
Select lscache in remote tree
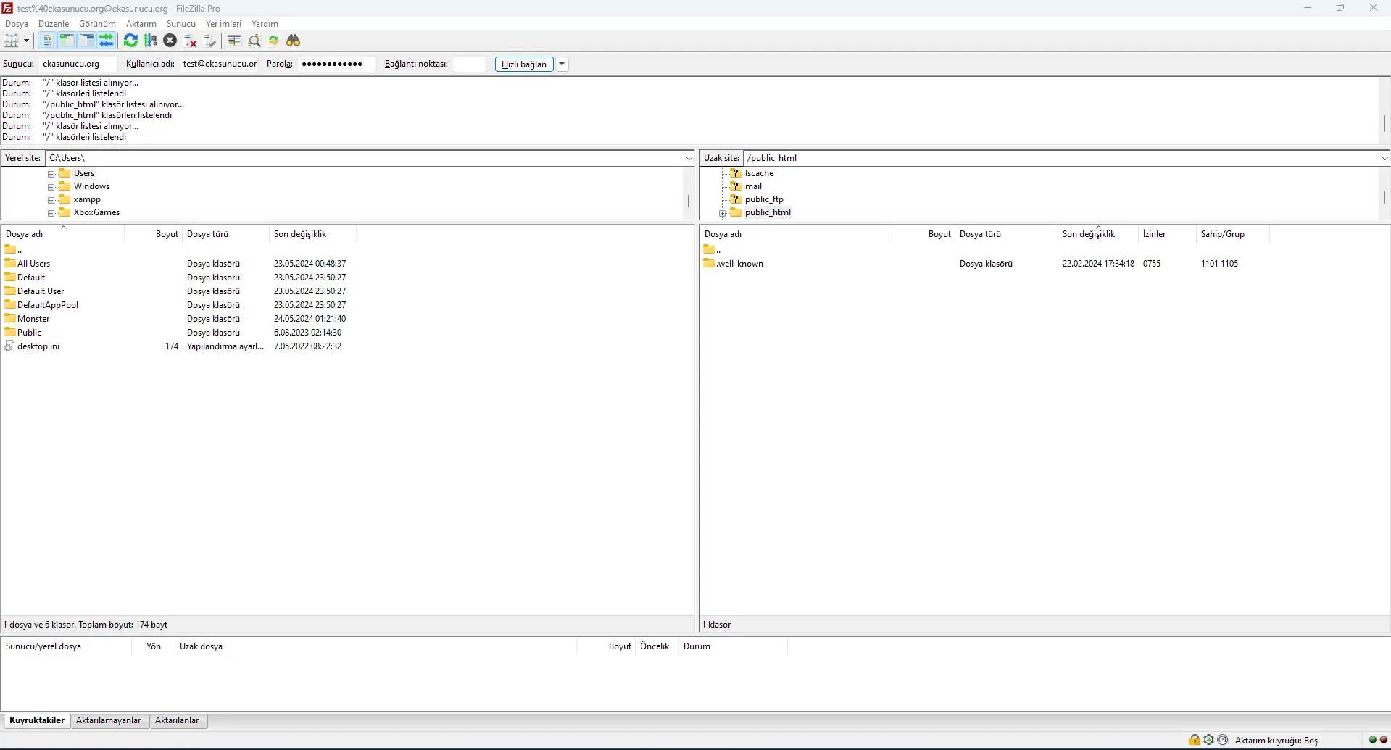click(x=759, y=173)
